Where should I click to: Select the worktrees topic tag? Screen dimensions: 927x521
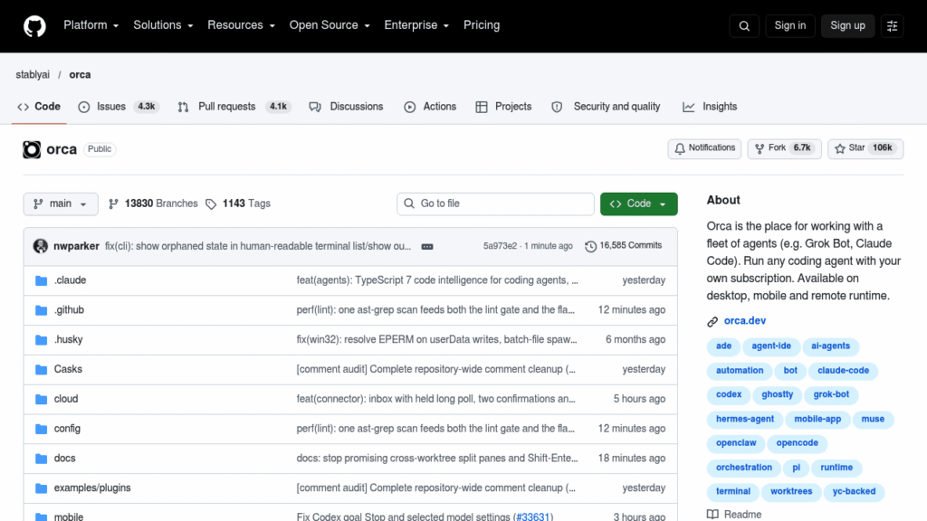pyautogui.click(x=791, y=491)
